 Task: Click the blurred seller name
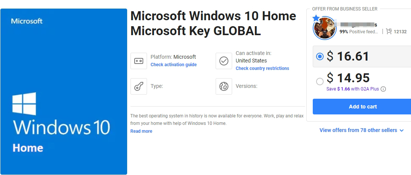click(x=358, y=25)
